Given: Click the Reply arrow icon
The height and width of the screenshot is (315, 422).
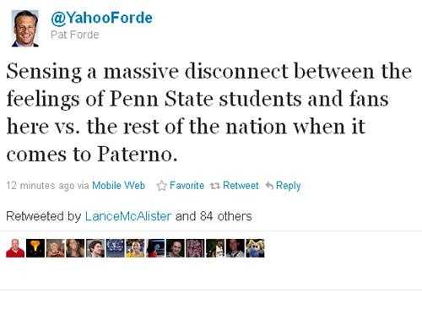Looking at the screenshot, I should [269, 185].
